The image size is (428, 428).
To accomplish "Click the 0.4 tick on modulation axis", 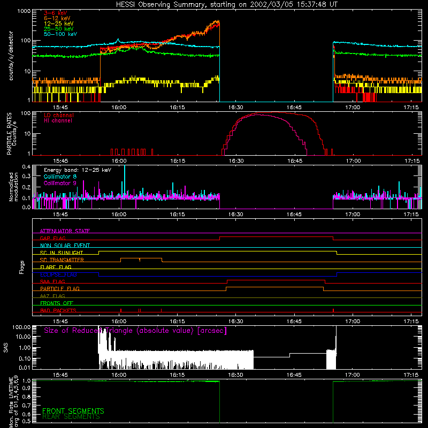I will tap(26, 167).
